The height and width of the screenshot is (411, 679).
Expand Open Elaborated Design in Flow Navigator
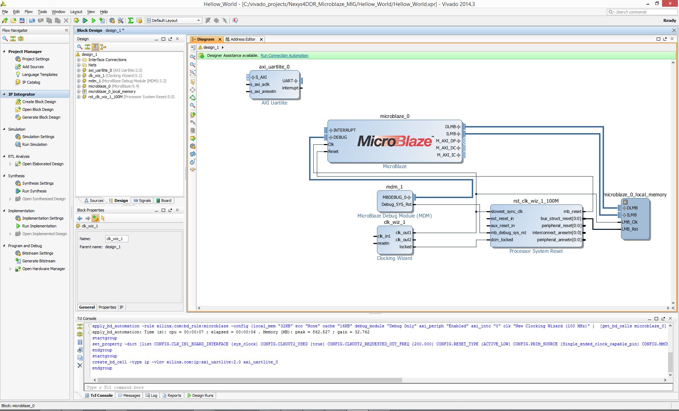point(10,164)
